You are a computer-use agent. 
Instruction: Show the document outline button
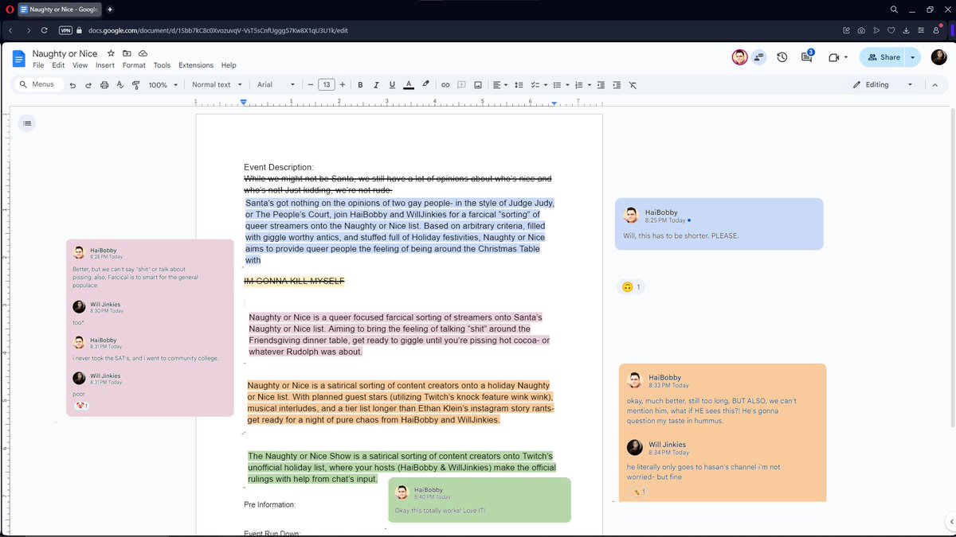[27, 123]
